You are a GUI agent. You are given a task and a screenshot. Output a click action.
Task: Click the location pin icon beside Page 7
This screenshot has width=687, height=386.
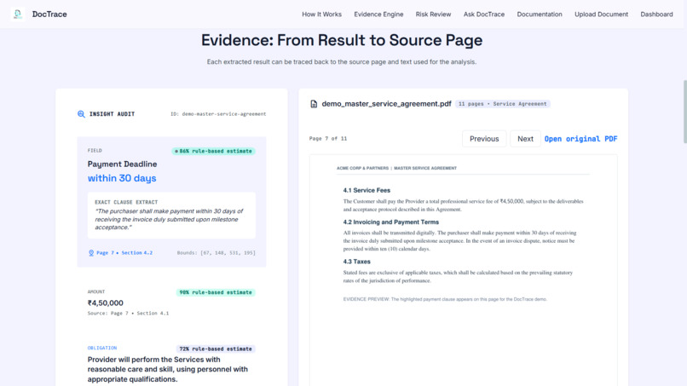pos(91,253)
